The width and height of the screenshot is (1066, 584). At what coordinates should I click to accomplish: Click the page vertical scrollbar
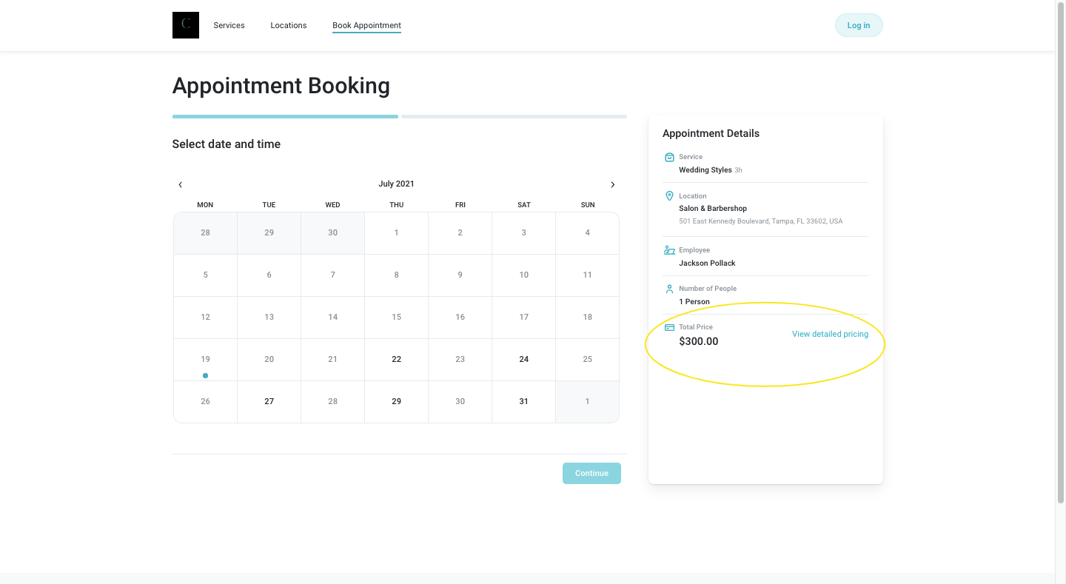1060,252
